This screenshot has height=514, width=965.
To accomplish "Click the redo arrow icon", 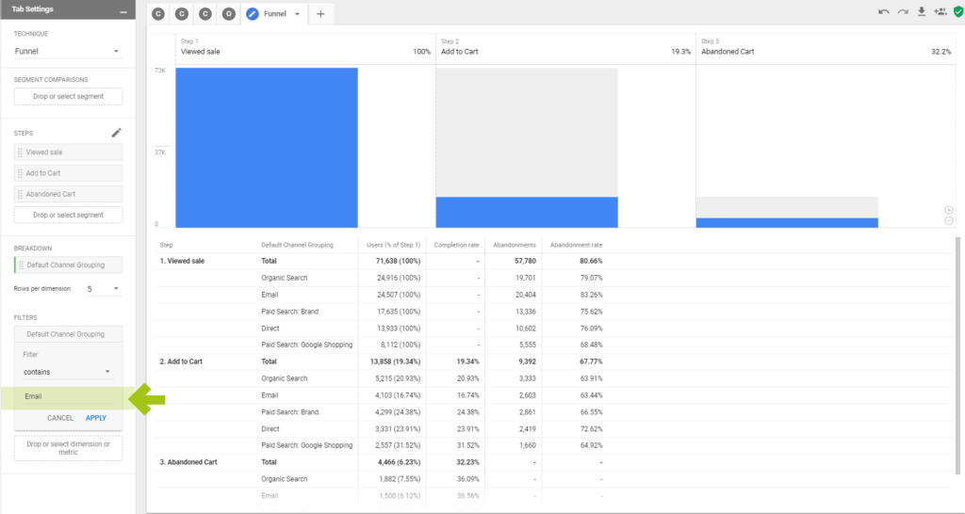I will coord(902,11).
